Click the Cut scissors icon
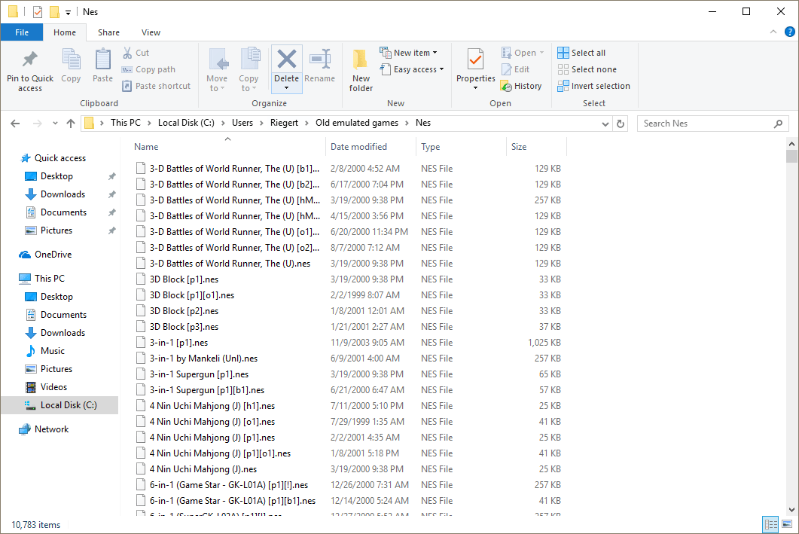 127,53
